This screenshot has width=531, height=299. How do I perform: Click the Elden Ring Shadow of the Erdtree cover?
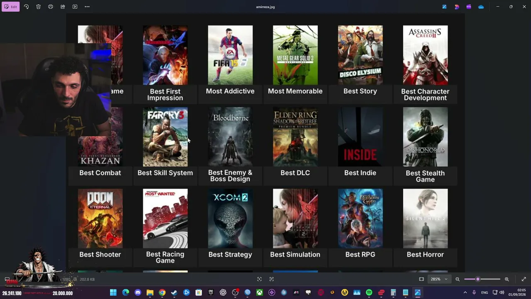click(295, 137)
